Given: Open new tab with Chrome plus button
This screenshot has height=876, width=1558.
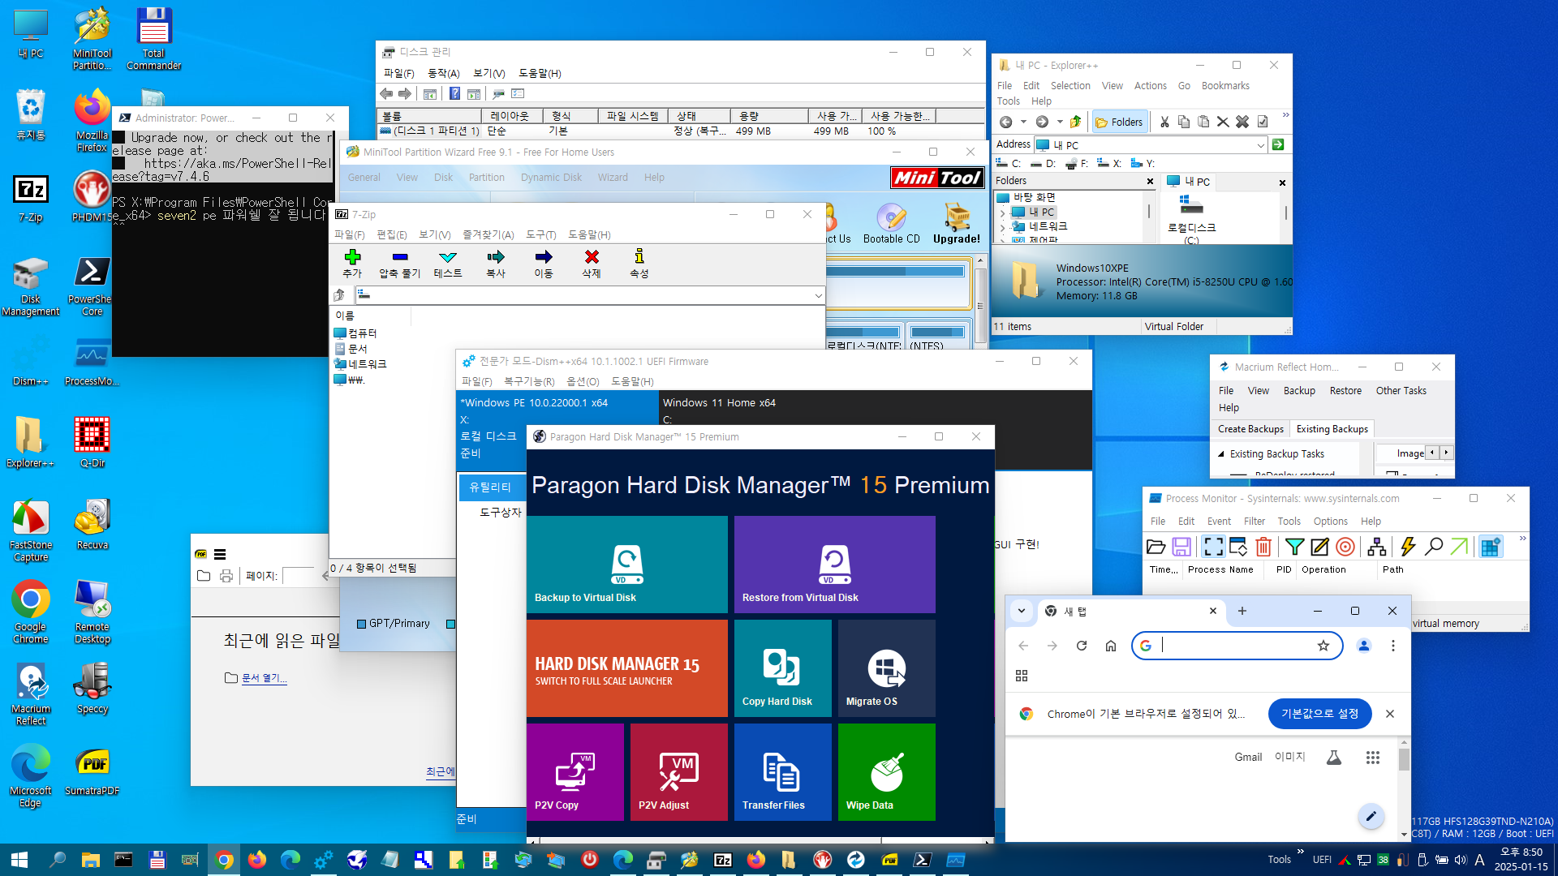Looking at the screenshot, I should pyautogui.click(x=1242, y=611).
